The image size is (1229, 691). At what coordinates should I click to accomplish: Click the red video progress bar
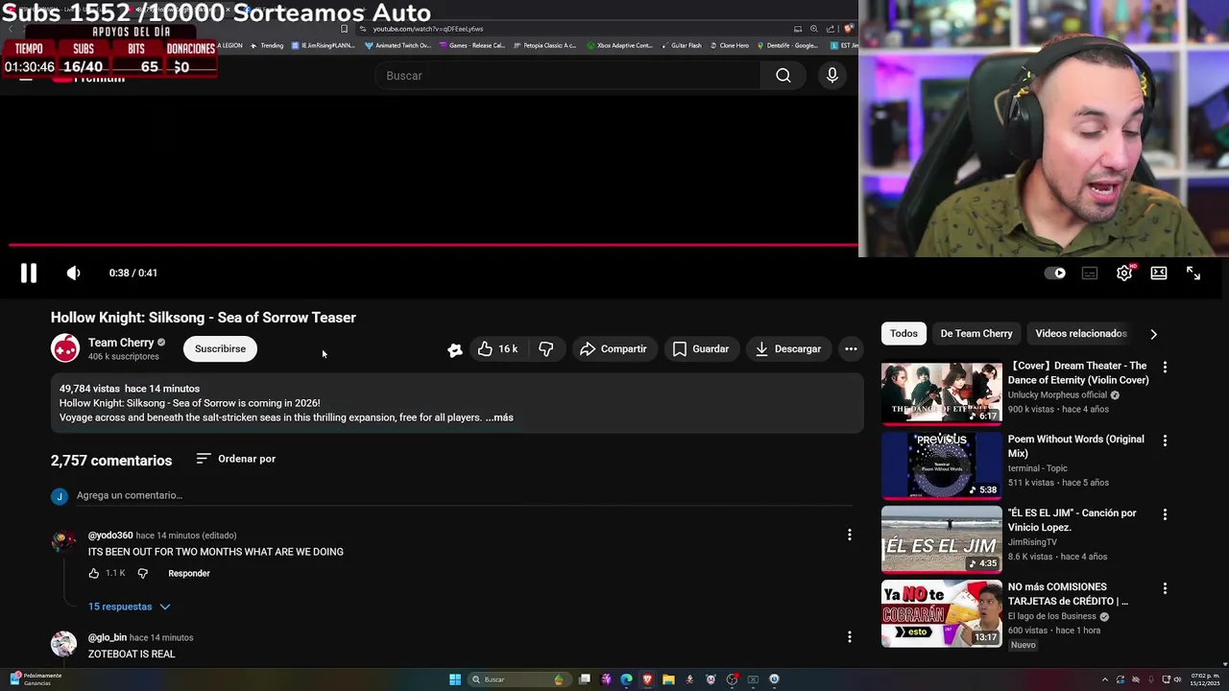pyautogui.click(x=432, y=245)
